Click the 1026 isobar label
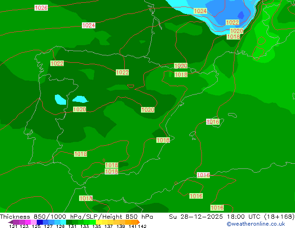 41,8
